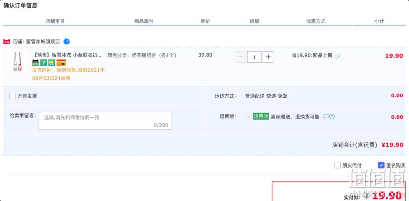Toggle the 运费险 shipping insurance checkbox
This screenshot has width=409, height=201.
coord(248,117)
